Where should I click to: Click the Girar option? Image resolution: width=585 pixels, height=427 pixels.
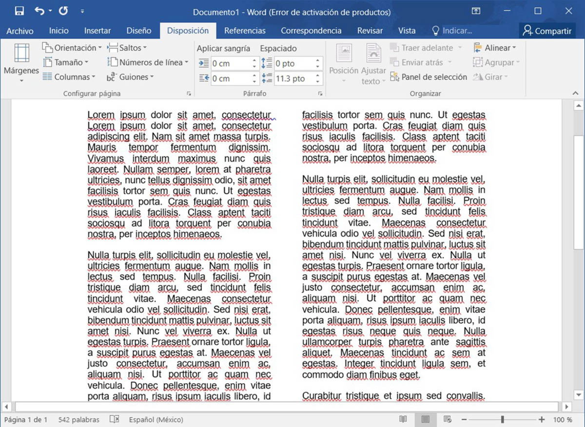click(x=492, y=77)
